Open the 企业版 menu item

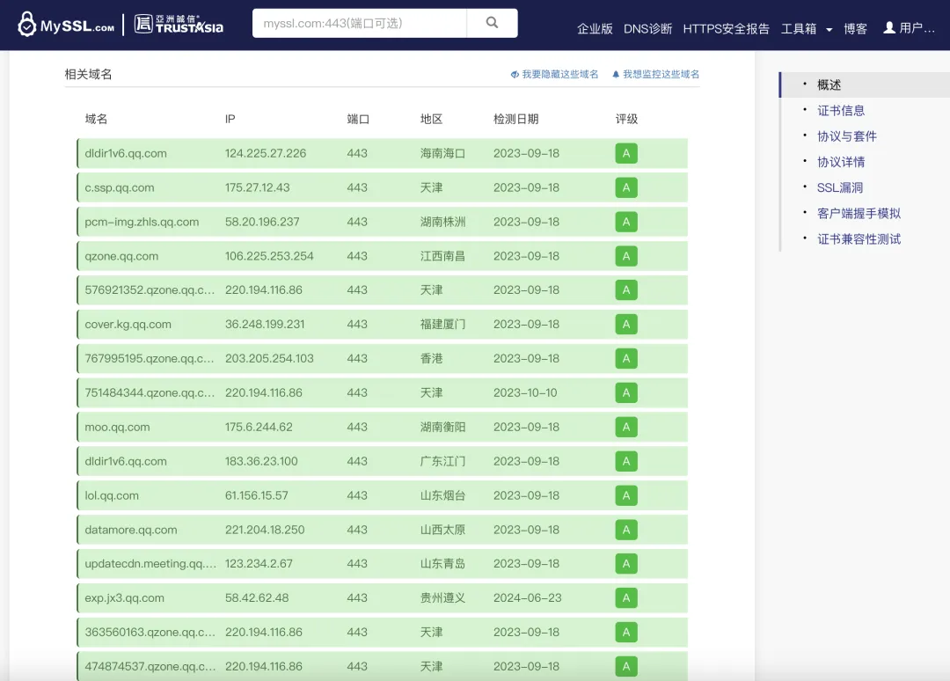595,28
